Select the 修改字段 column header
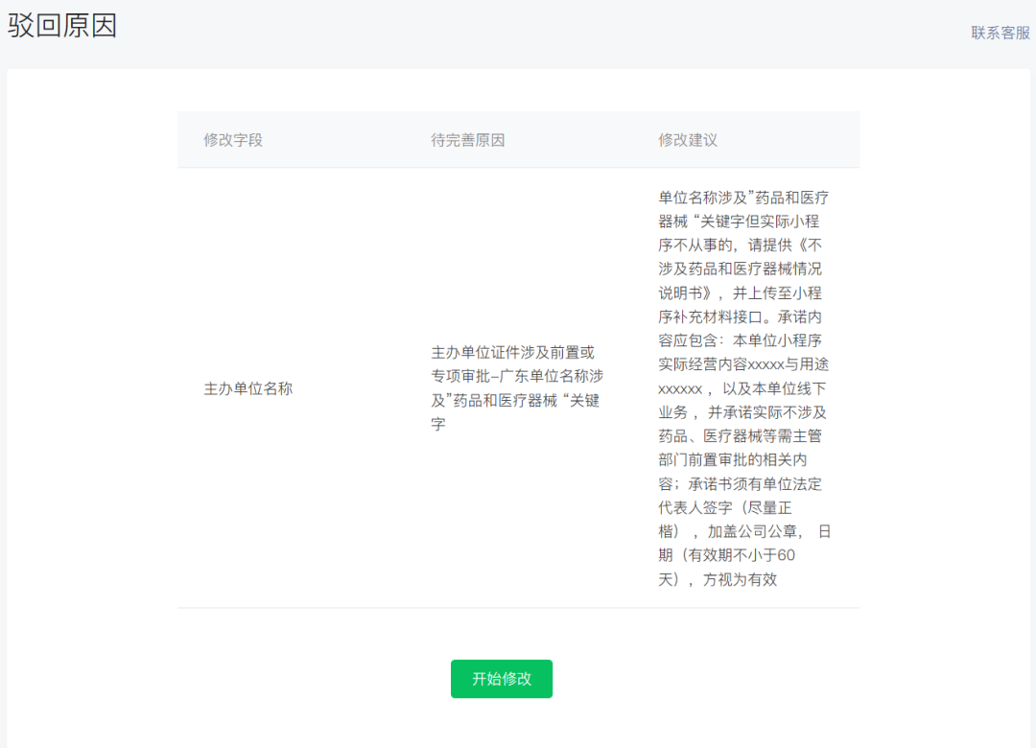 (232, 140)
